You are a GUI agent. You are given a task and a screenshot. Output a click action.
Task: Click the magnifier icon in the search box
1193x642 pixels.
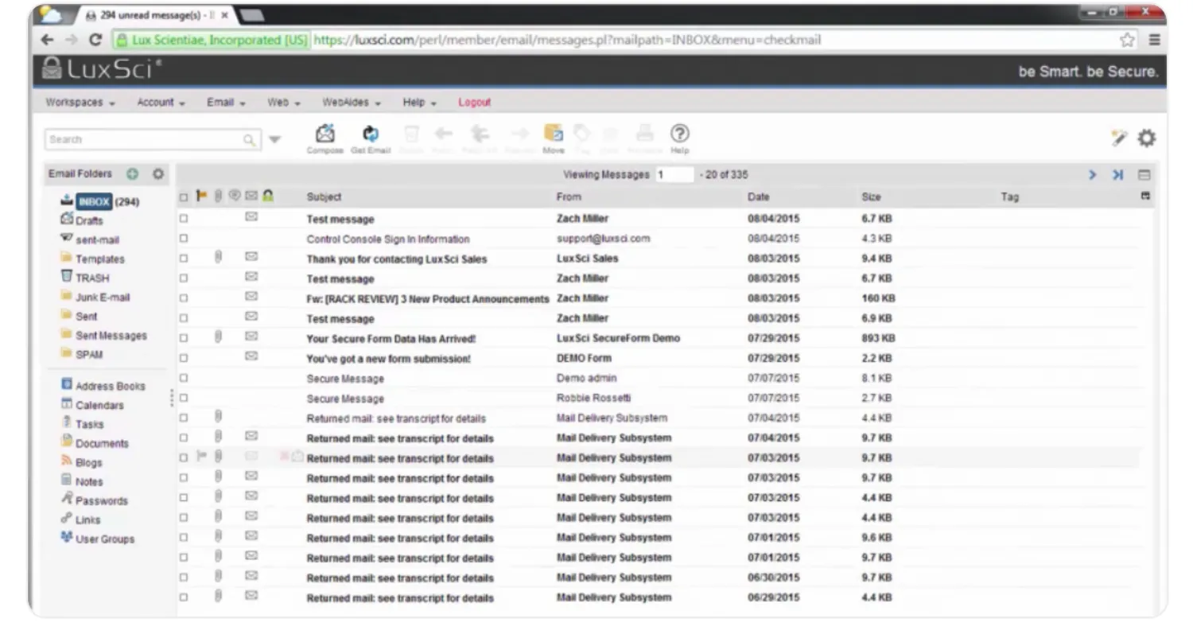click(x=250, y=140)
